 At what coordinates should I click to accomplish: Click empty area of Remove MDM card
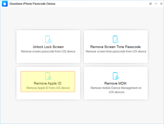click(116, 96)
